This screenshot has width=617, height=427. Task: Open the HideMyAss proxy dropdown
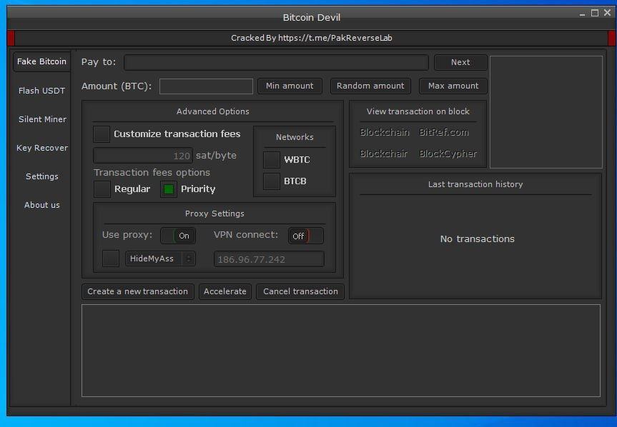coord(160,259)
